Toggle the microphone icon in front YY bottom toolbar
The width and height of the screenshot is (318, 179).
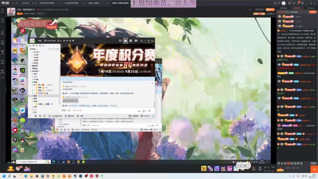coord(40,116)
